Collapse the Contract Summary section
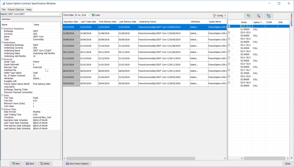Screen dimensions: 294x167 click(3, 29)
